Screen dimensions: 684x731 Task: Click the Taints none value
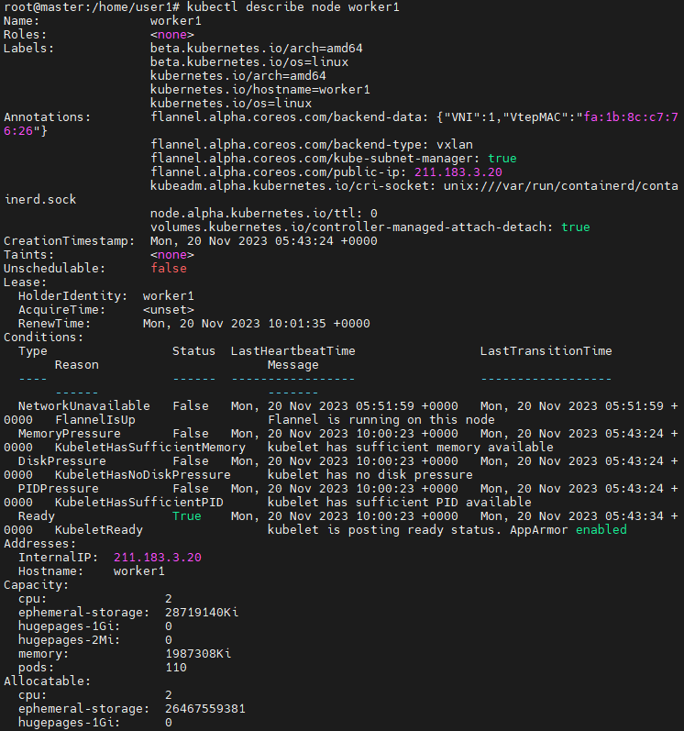pos(172,255)
